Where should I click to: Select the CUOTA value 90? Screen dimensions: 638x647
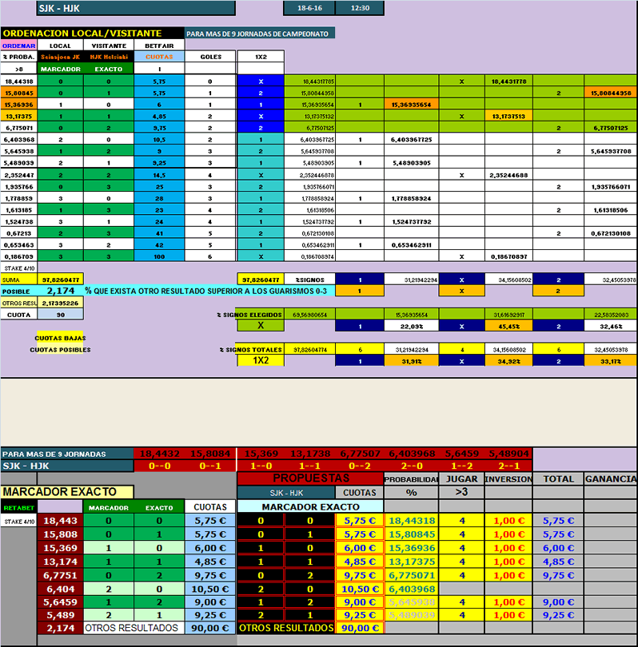tap(60, 315)
